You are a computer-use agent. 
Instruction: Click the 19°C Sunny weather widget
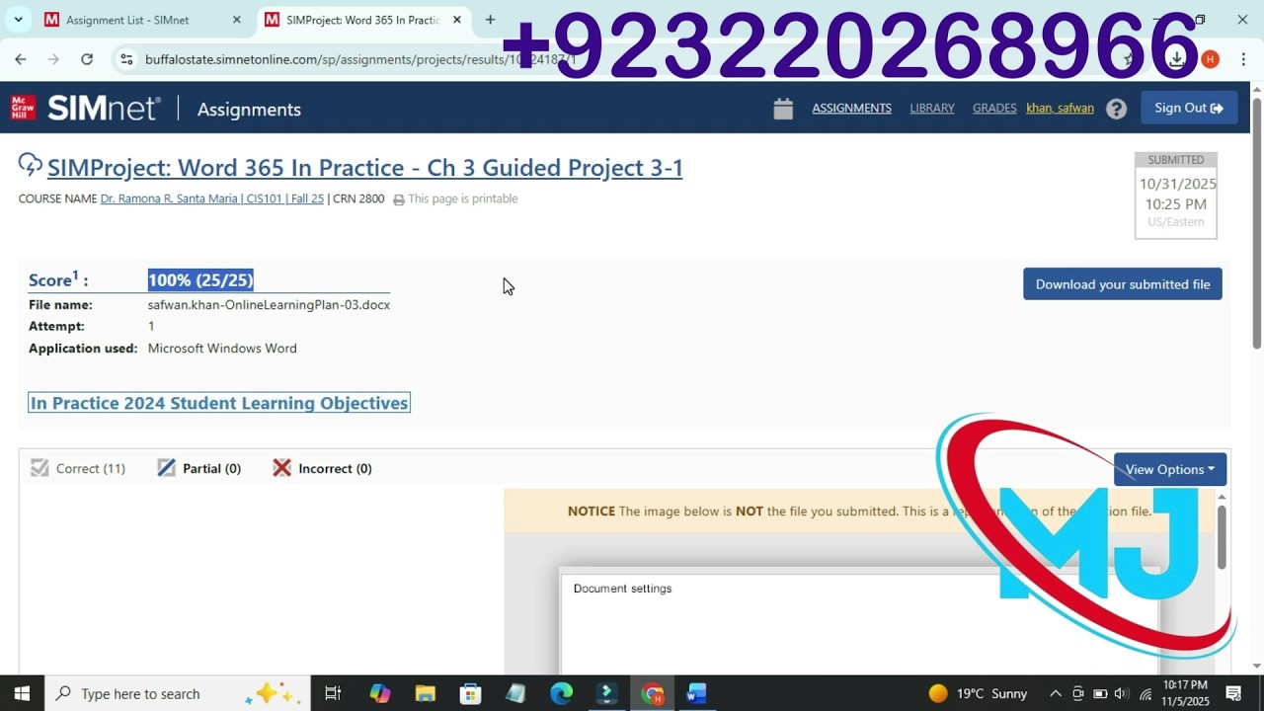click(x=978, y=693)
